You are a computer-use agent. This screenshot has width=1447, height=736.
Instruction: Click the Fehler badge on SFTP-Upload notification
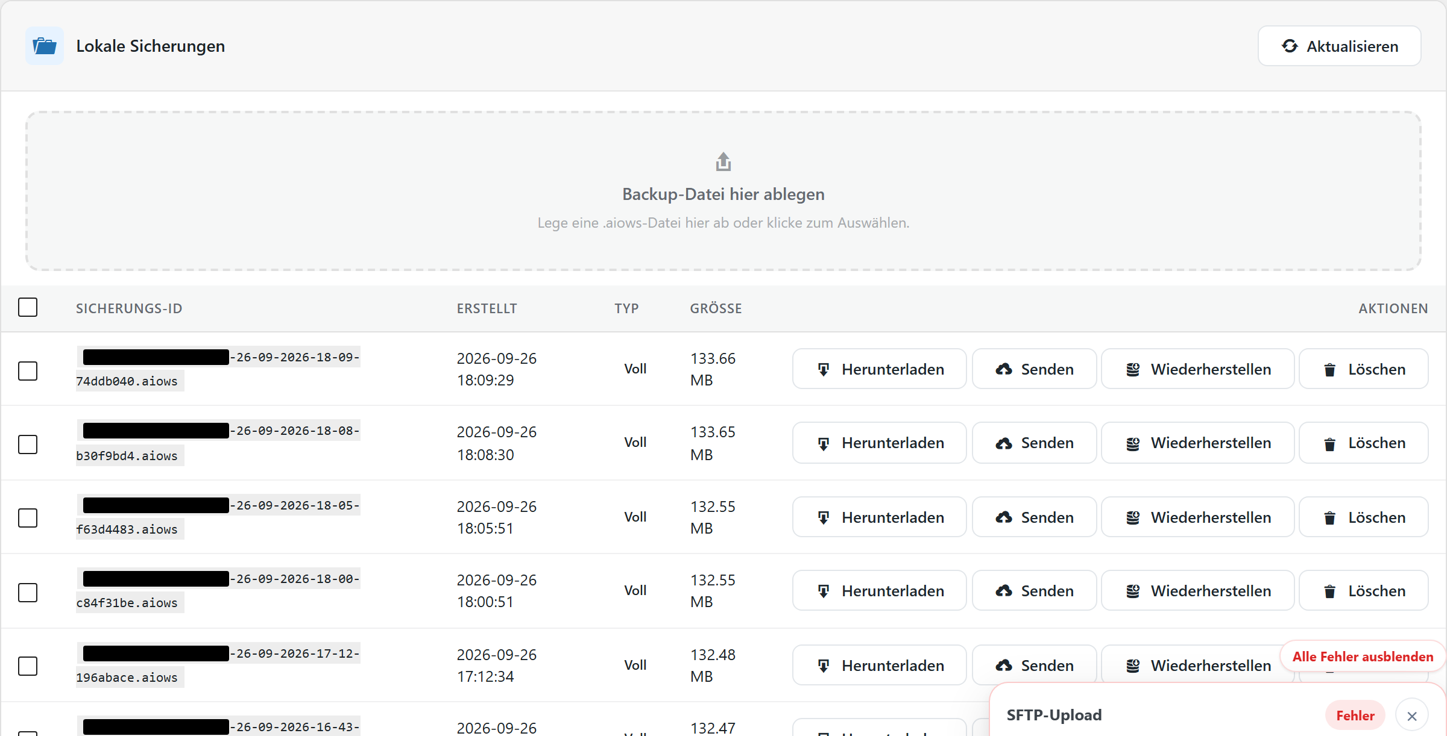[1355, 716]
